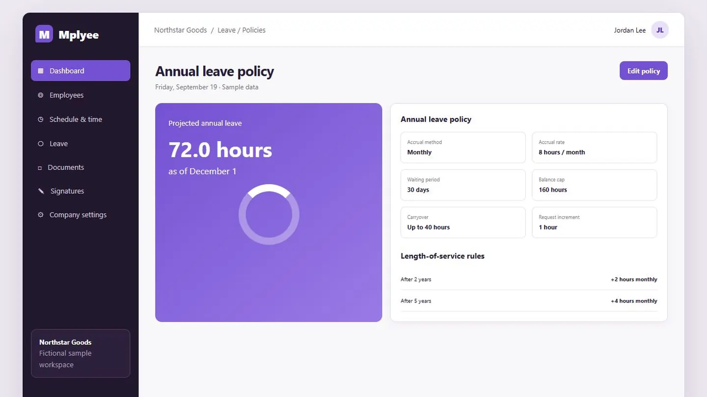Open the Dashboard menu item
The width and height of the screenshot is (707, 397).
(x=81, y=71)
